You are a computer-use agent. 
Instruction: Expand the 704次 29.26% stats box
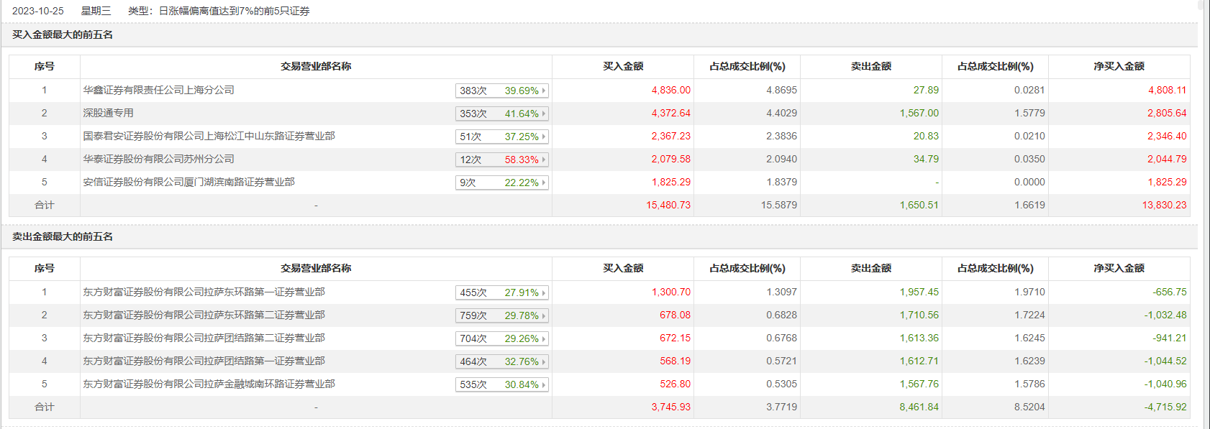(x=501, y=338)
